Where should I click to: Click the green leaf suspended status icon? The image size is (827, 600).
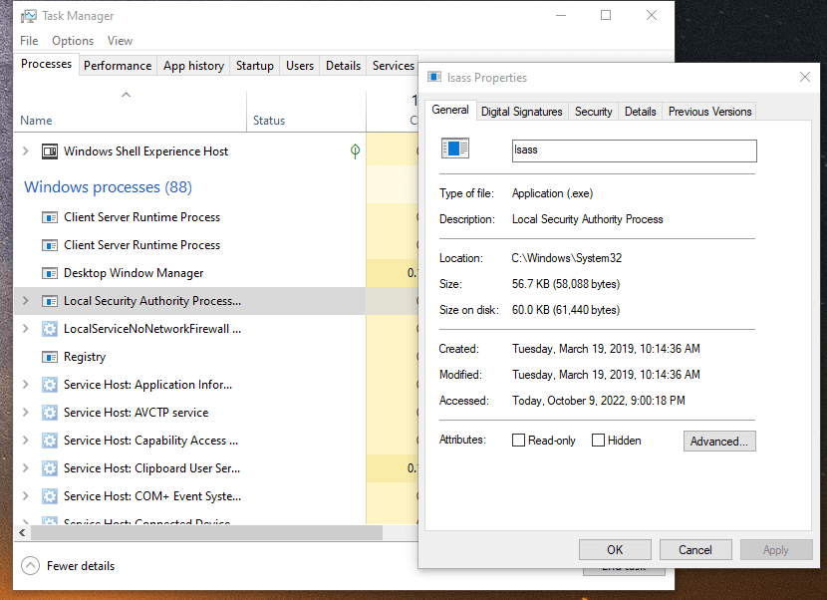click(355, 151)
